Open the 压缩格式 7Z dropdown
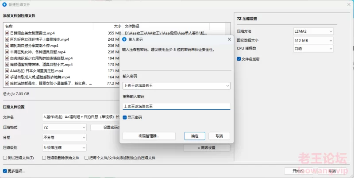354x178 pixels. tap(64, 128)
